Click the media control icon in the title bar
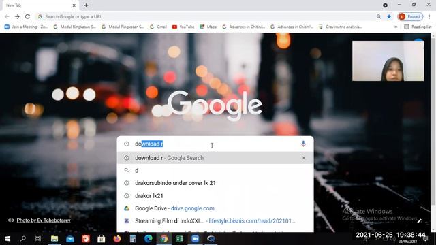 pyautogui.click(x=385, y=5)
